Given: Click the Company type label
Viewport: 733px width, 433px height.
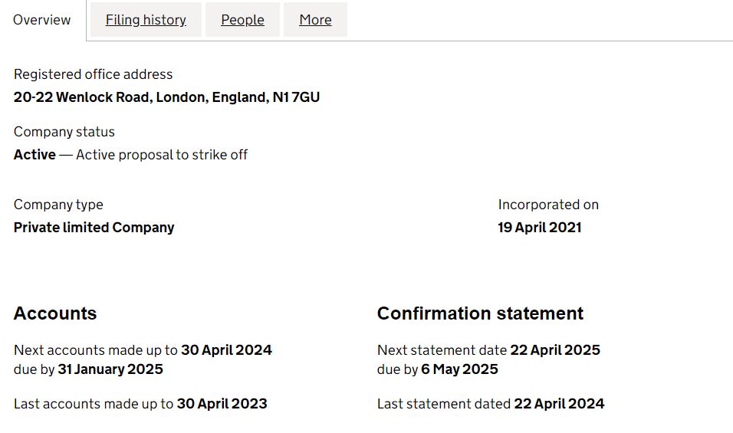Looking at the screenshot, I should (x=58, y=205).
